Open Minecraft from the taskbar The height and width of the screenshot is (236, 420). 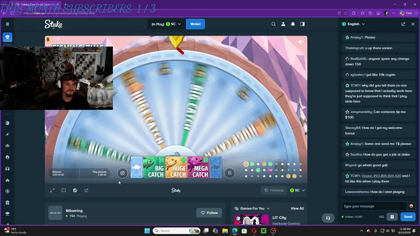(x=263, y=231)
